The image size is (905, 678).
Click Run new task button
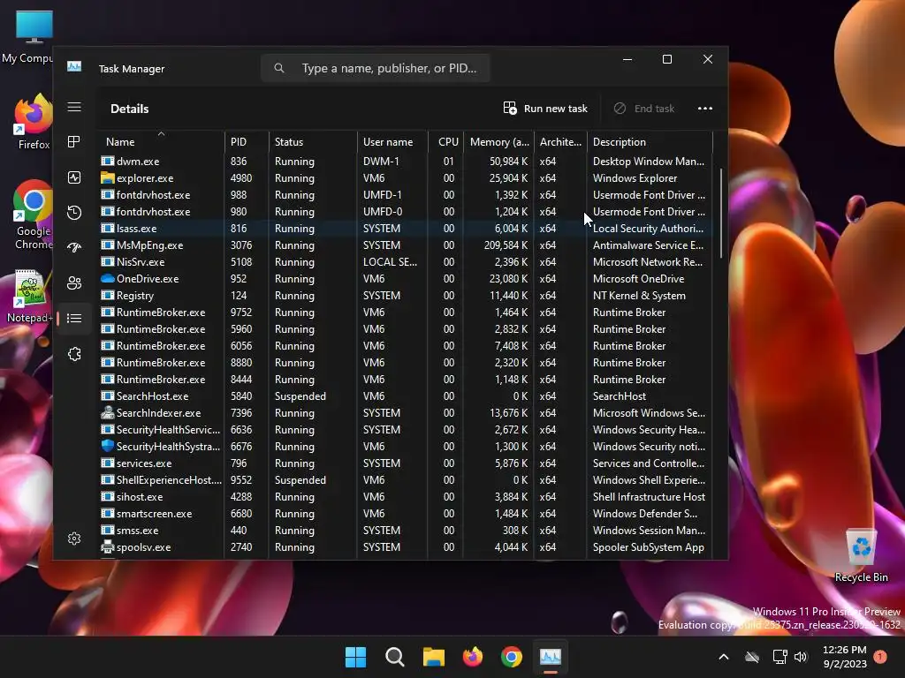[x=545, y=109]
